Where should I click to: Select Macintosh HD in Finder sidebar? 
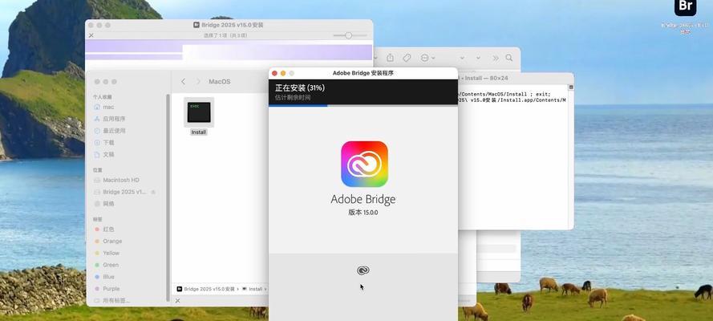(x=116, y=180)
